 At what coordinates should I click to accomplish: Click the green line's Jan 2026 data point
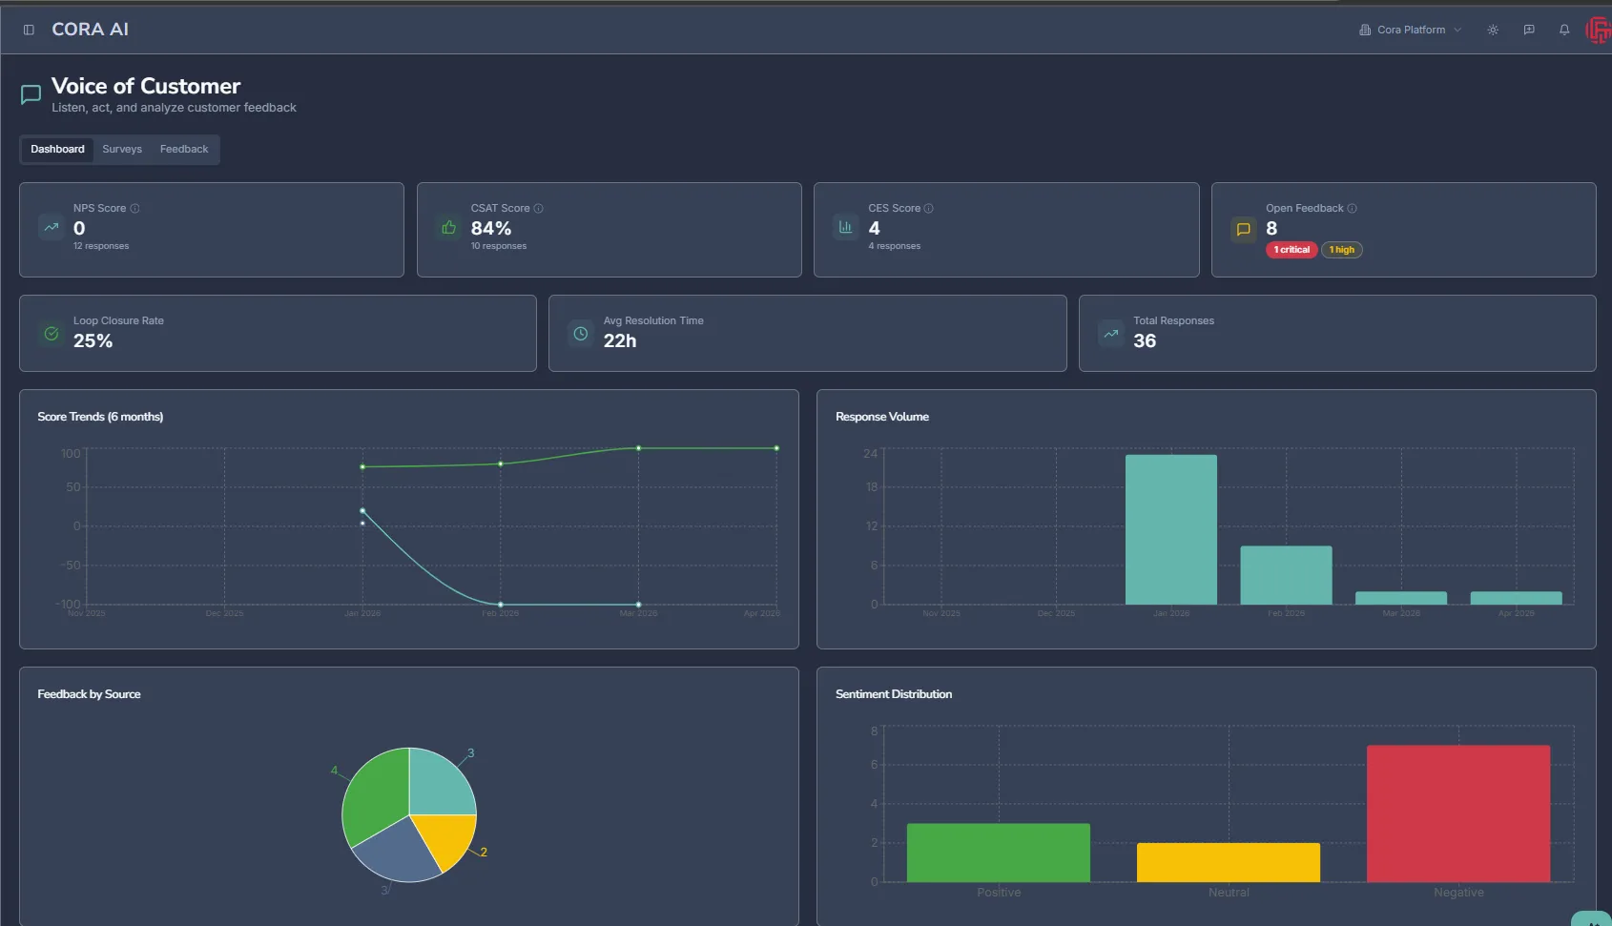[x=362, y=466]
